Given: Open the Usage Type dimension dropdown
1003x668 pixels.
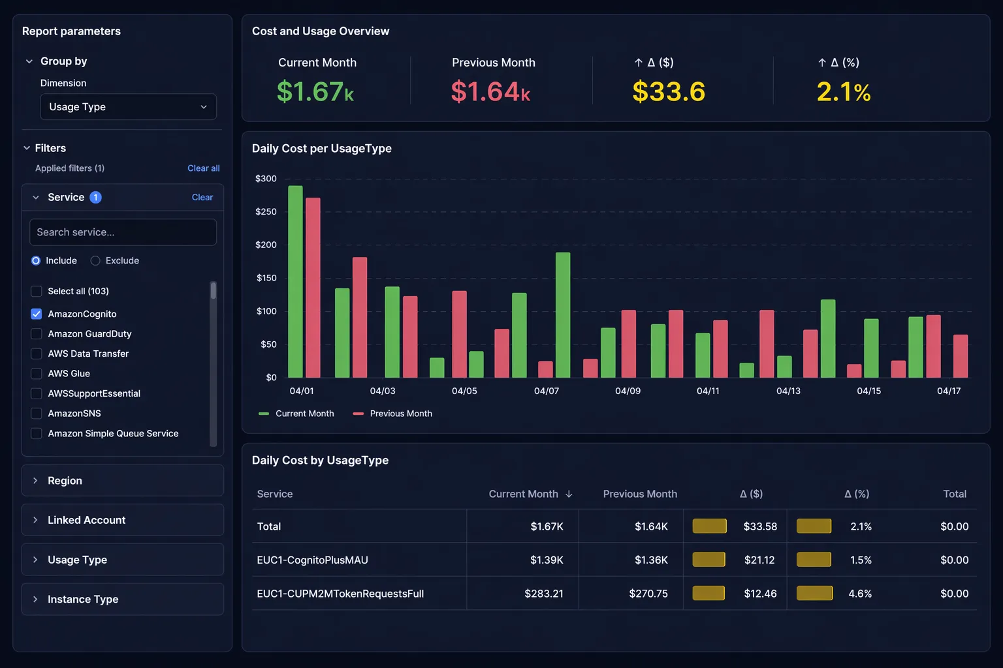Looking at the screenshot, I should pyautogui.click(x=128, y=107).
